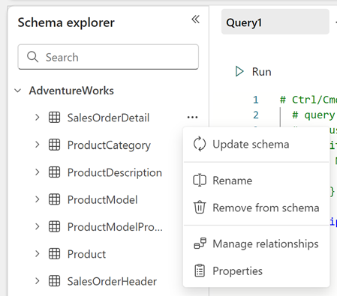Click the Search box in Schema explorer
Screen dimensions: 337x296
pyautogui.click(x=108, y=57)
